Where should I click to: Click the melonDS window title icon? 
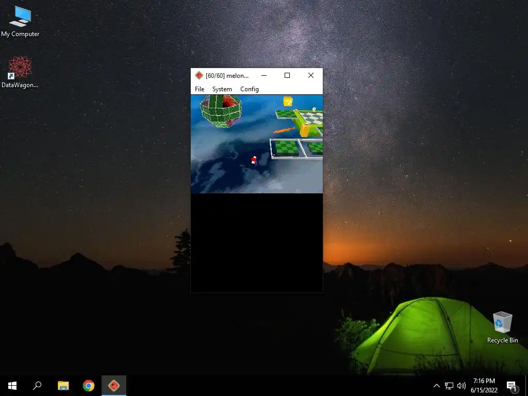tap(199, 75)
